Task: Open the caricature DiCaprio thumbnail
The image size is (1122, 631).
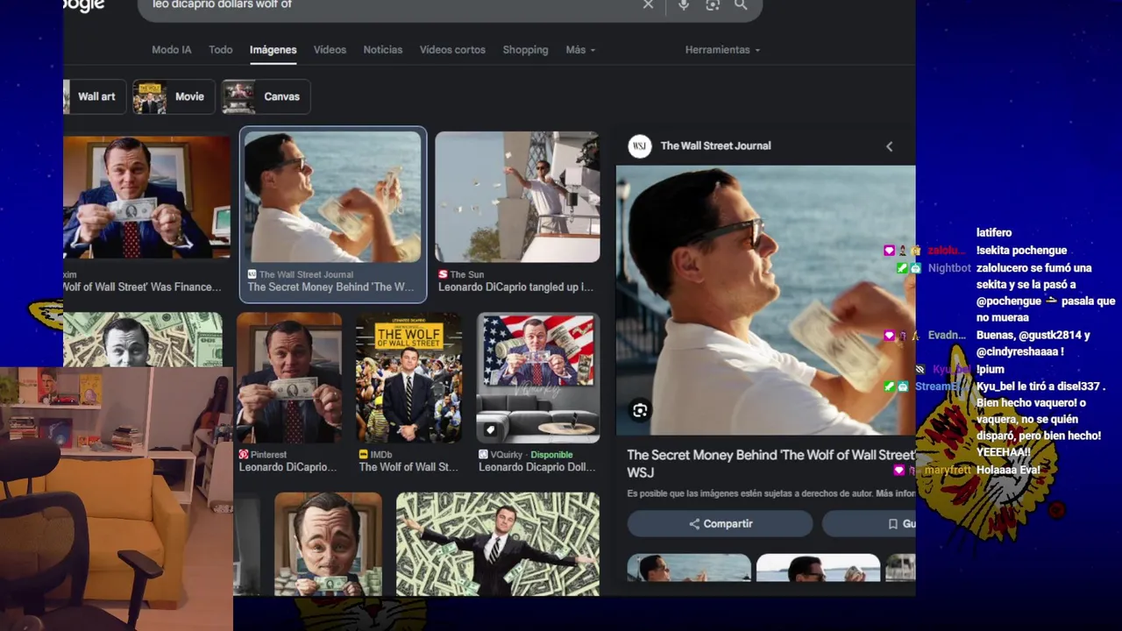Action: [x=328, y=544]
